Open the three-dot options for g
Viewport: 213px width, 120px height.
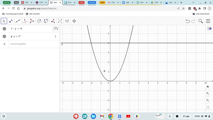tap(55, 36)
